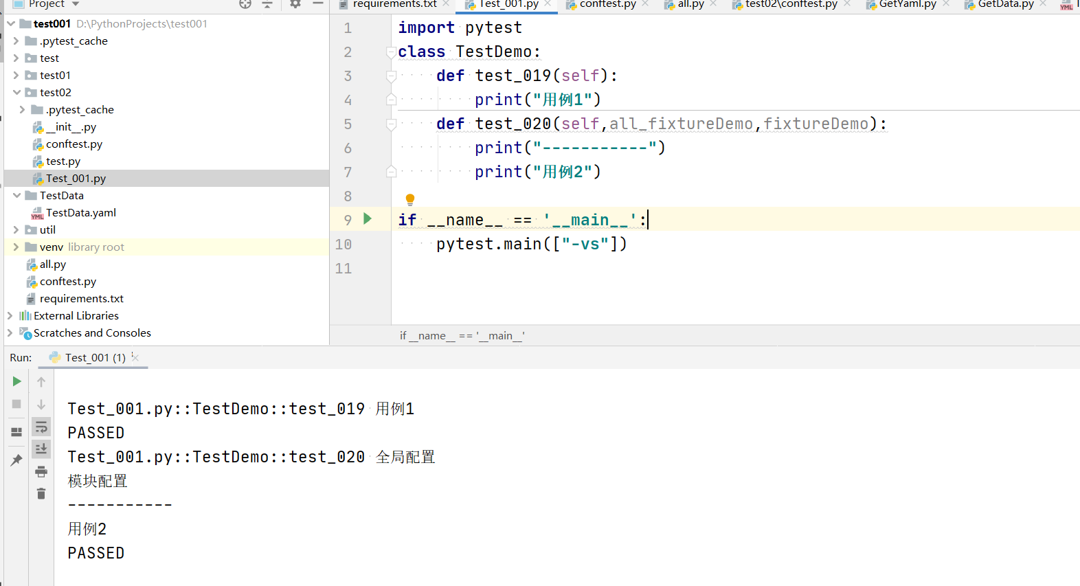Select Test_001.py in the Project tree

pyautogui.click(x=76, y=178)
